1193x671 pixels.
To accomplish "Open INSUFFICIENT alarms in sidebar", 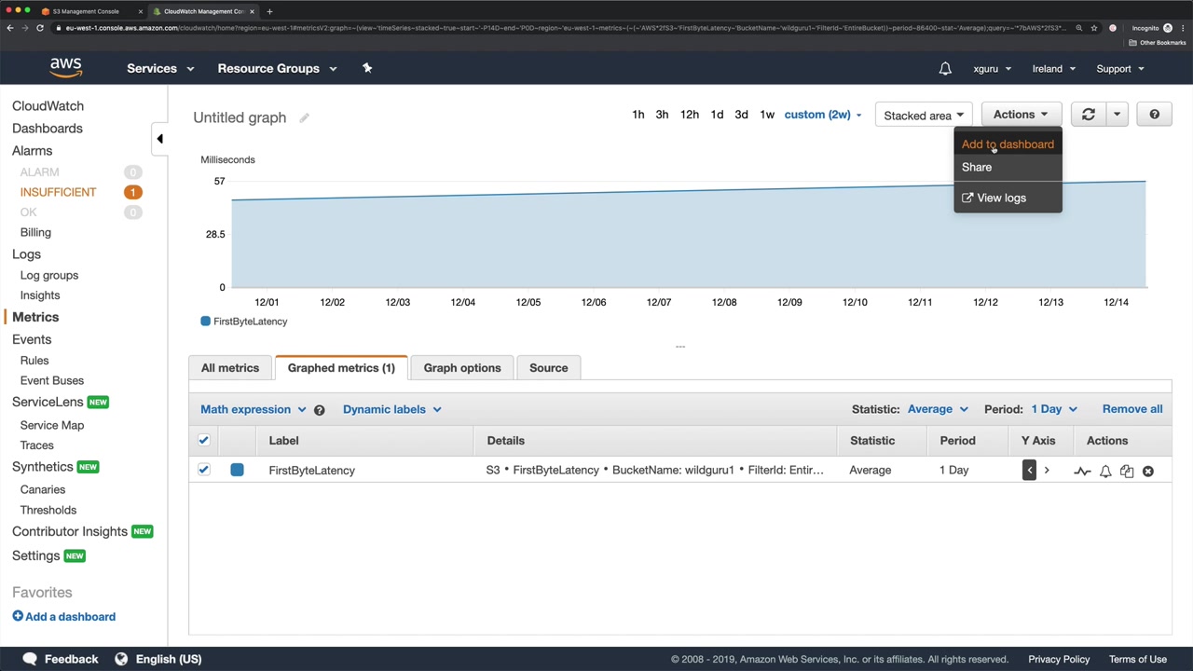I will tap(58, 192).
